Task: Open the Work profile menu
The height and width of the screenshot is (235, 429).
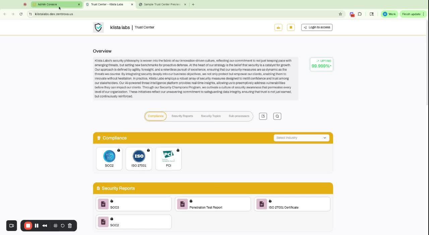Action: (389, 14)
